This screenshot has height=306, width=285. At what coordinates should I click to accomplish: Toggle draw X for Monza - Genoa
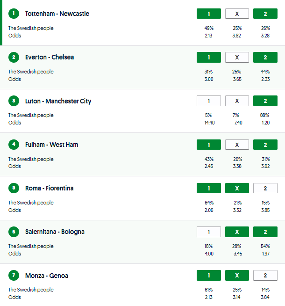(237, 276)
